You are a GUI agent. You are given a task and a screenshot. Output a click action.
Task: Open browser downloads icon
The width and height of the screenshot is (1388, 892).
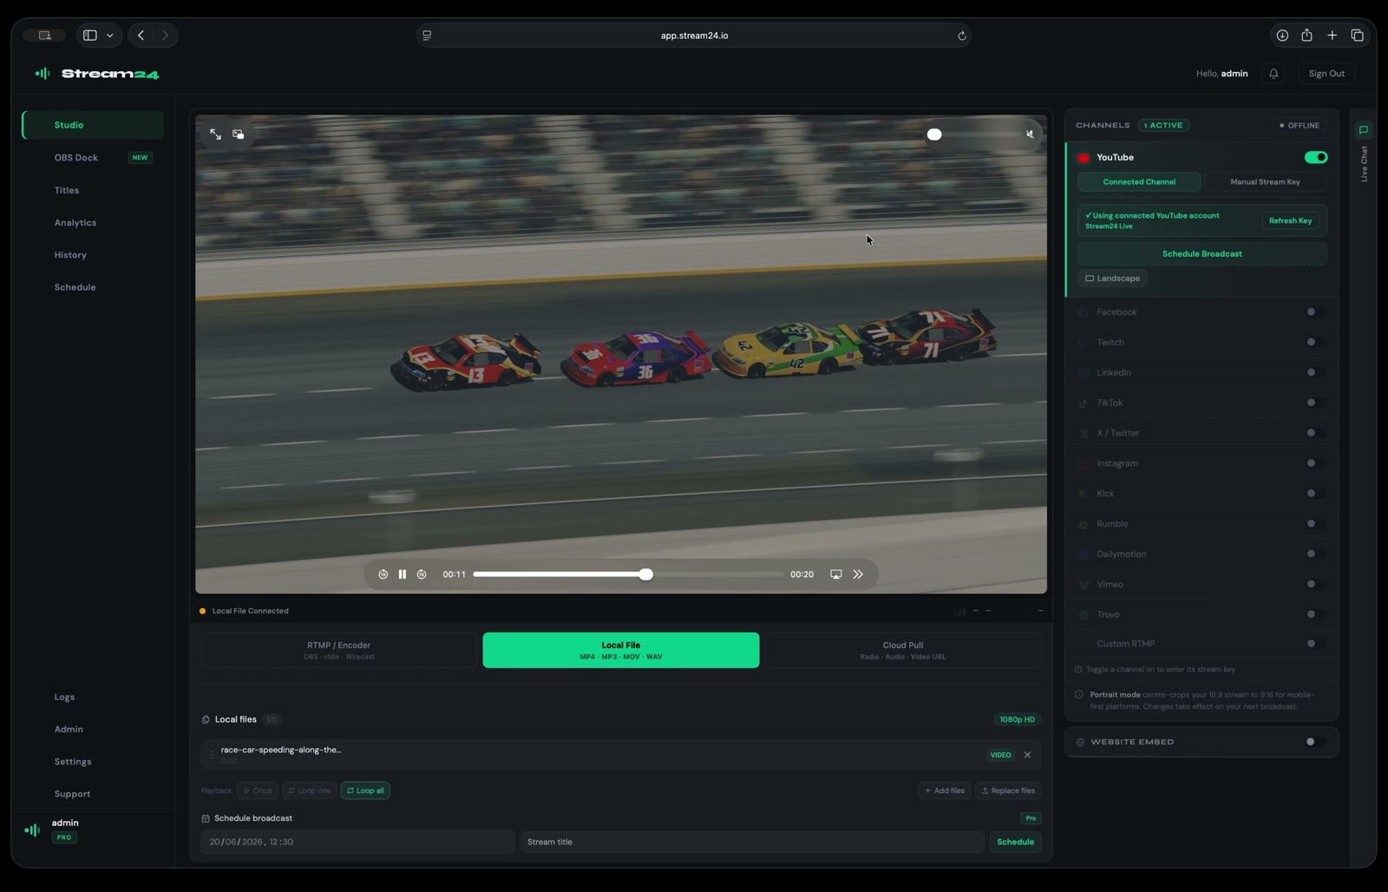point(1282,36)
